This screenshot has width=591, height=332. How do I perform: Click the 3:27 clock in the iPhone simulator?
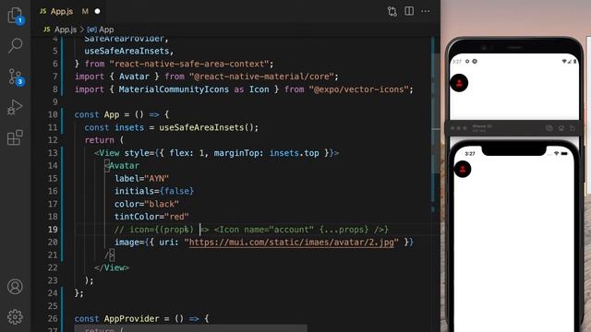470,154
